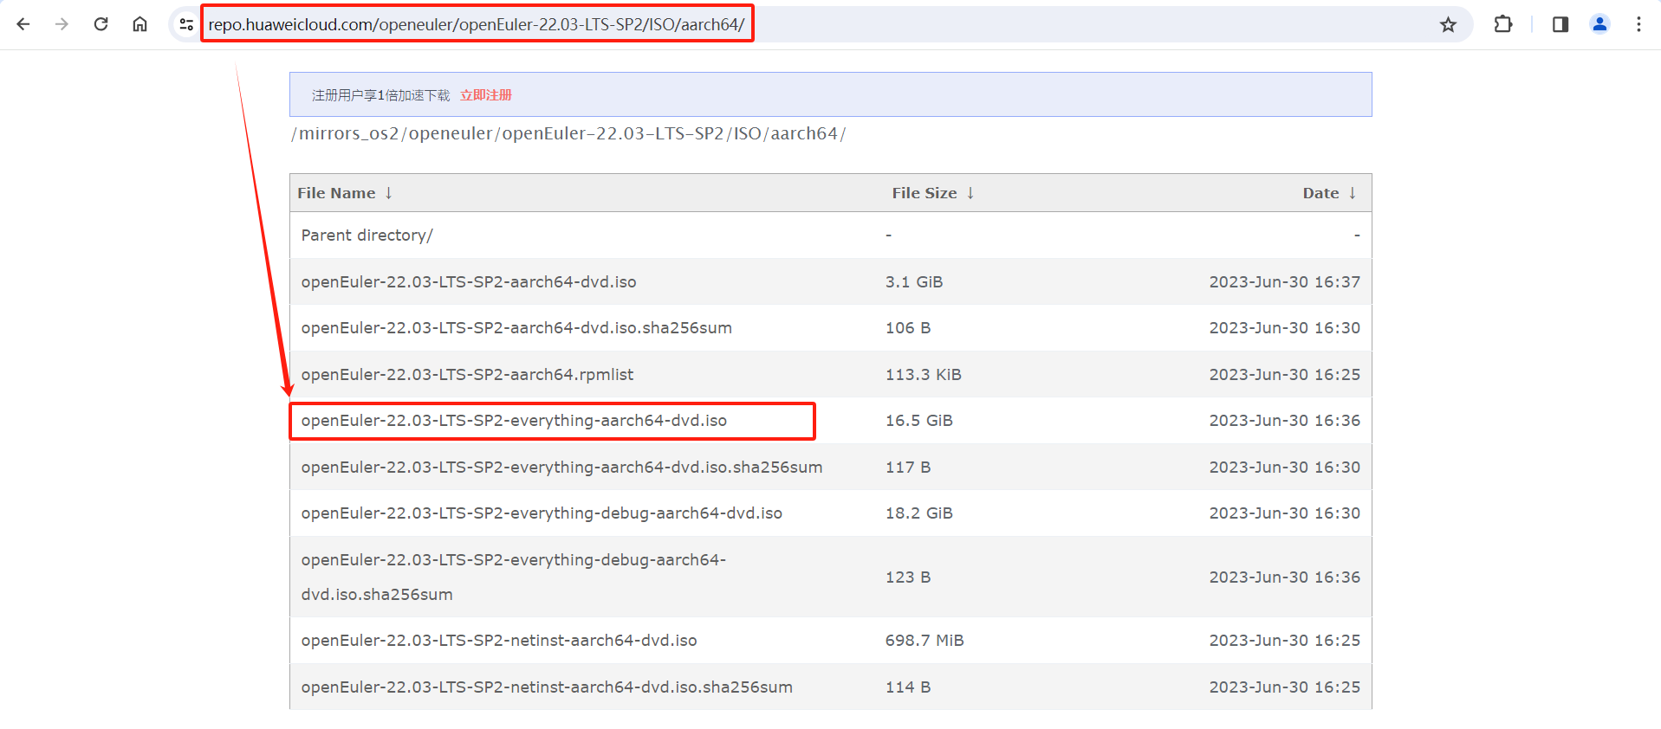View site information icon in address bar
The width and height of the screenshot is (1661, 729).
click(185, 24)
